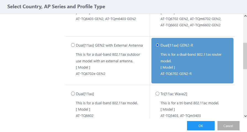Click the "Dual[11ax] GEN2 with External Antenna" label text

pyautogui.click(x=109, y=45)
